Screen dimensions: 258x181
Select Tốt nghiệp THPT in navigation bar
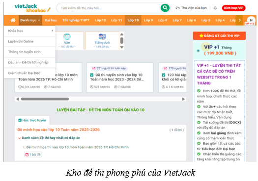(x=76, y=20)
